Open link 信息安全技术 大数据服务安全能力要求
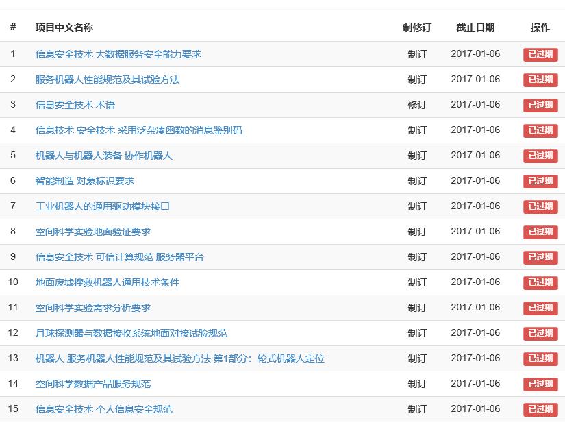The width and height of the screenshot is (565, 427). pos(118,54)
